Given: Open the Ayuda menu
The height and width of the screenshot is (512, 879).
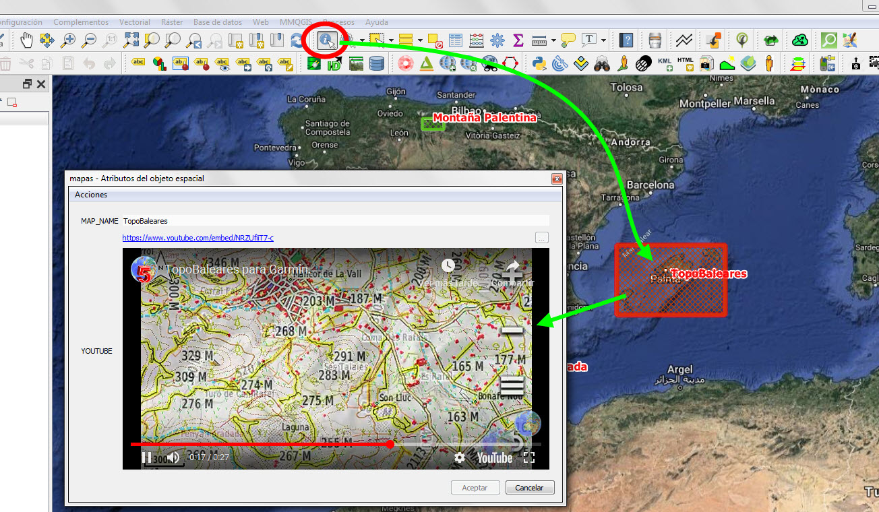Looking at the screenshot, I should click(x=376, y=22).
